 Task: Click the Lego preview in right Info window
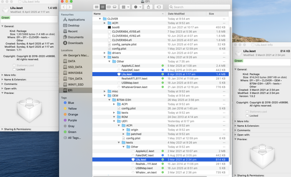(262, 156)
